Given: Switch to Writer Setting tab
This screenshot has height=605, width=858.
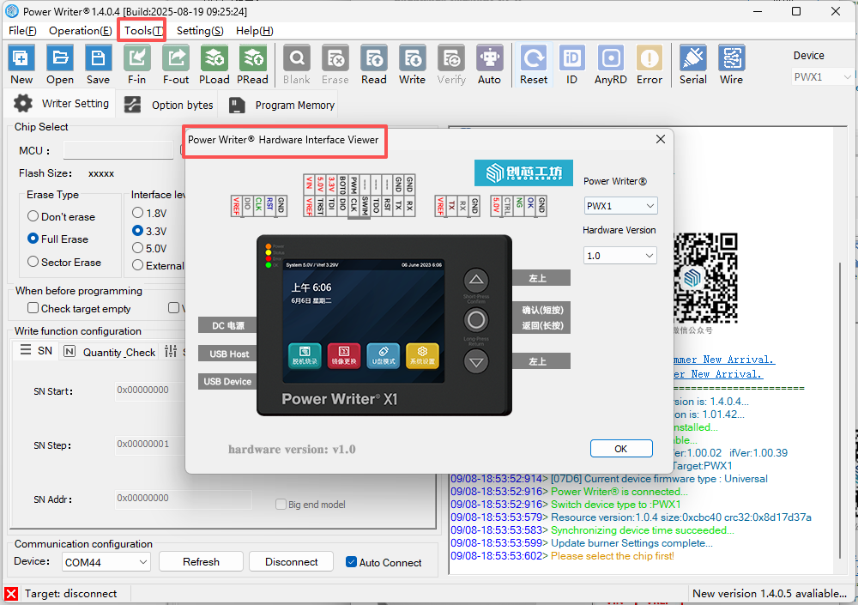Looking at the screenshot, I should click(x=61, y=104).
